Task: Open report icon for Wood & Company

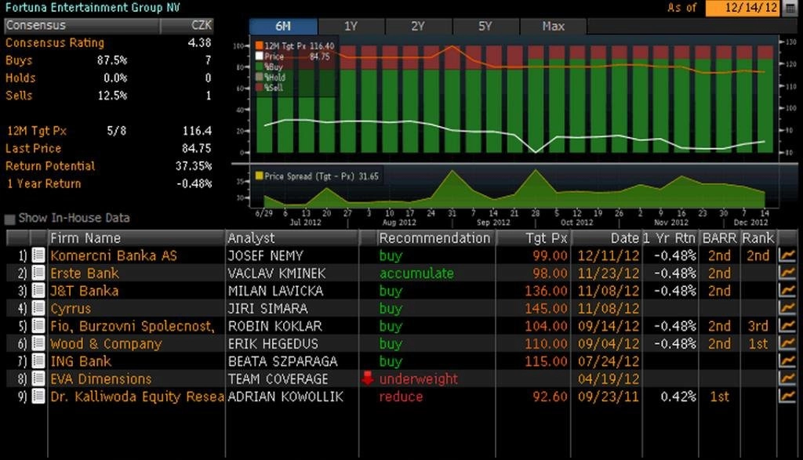Action: (x=38, y=343)
